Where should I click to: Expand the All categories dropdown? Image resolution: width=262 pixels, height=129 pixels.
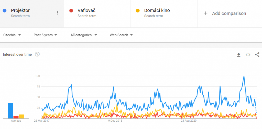point(84,35)
